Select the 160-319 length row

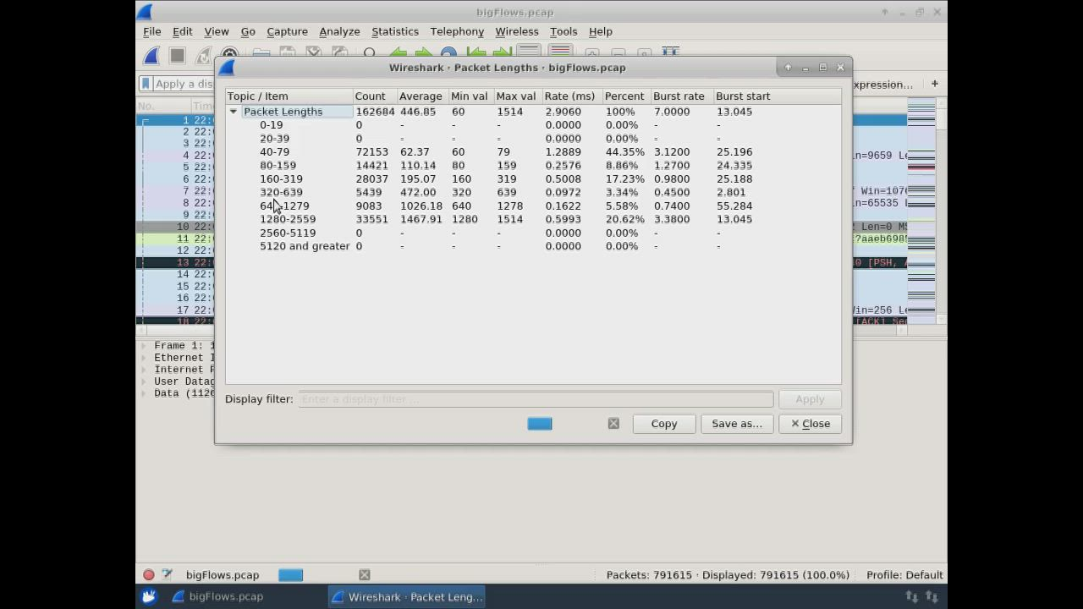point(533,179)
